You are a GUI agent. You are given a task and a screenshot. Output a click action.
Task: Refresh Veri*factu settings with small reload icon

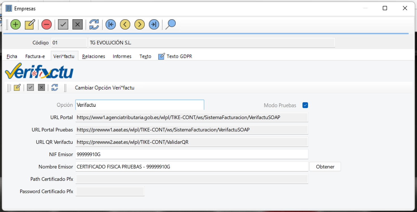tap(55, 88)
